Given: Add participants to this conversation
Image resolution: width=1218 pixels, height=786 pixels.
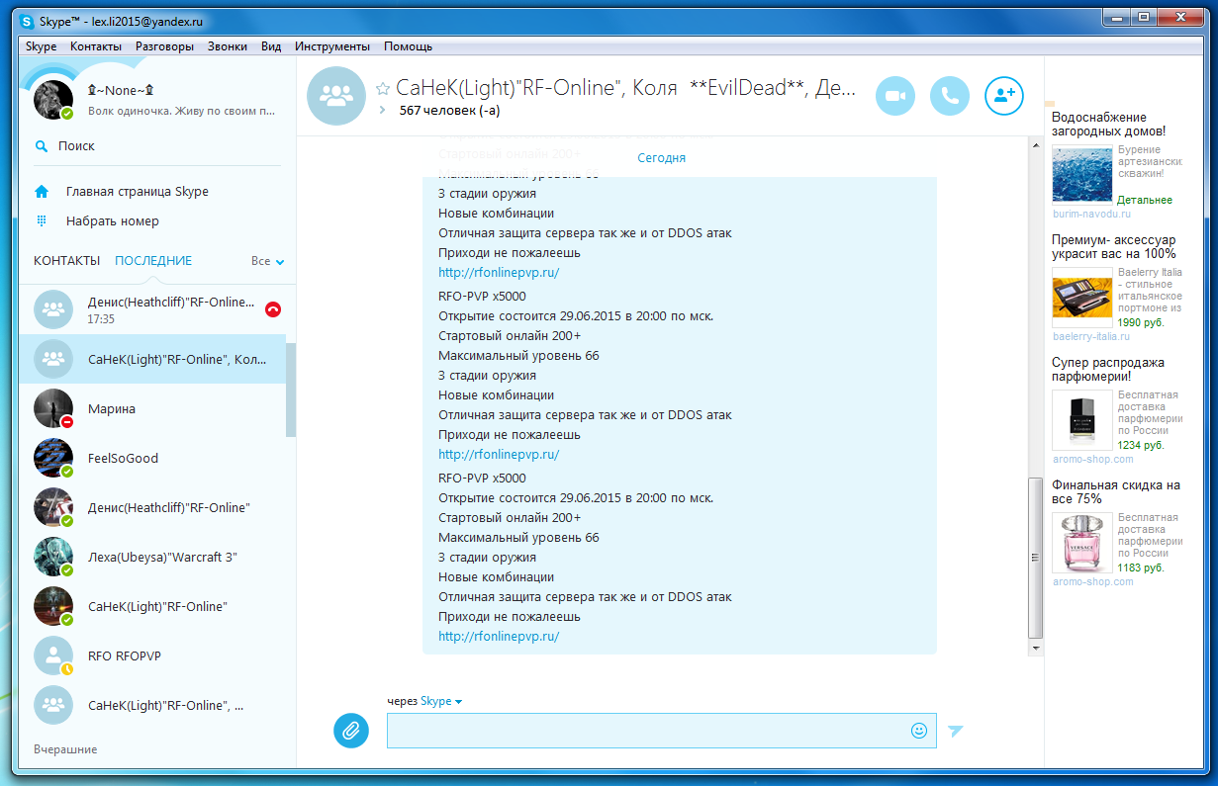Looking at the screenshot, I should point(1004,96).
